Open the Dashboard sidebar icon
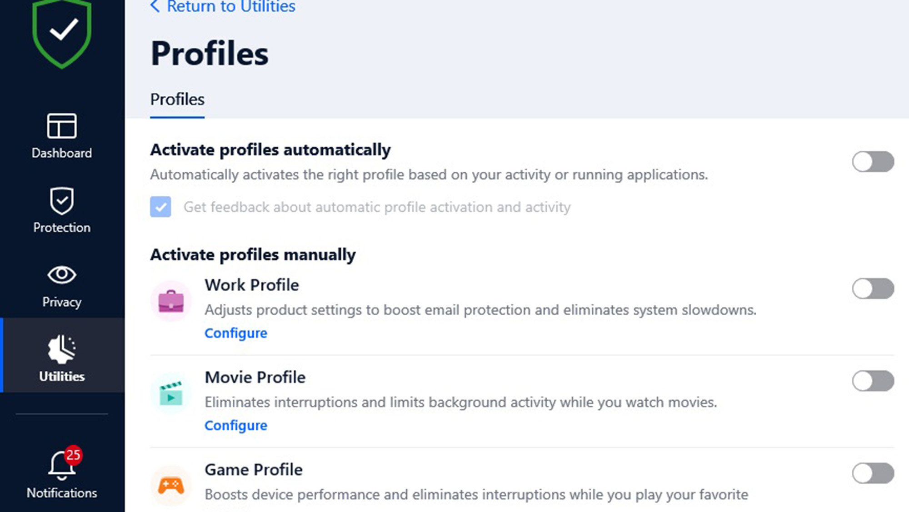Viewport: 909px width, 512px height. [x=62, y=126]
